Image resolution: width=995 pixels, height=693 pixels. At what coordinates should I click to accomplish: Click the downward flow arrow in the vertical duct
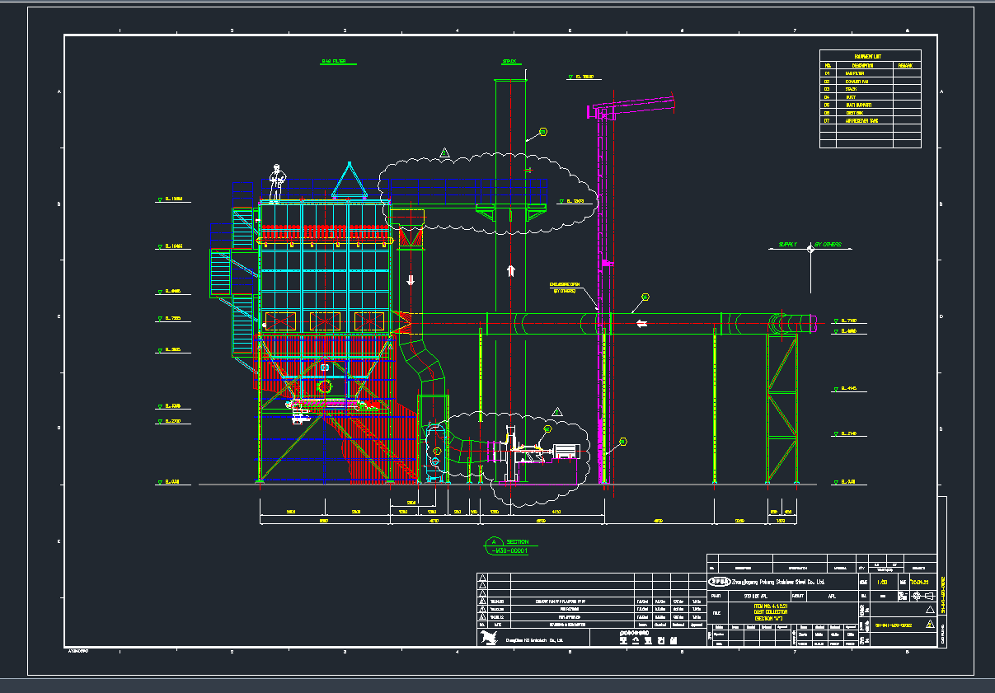coord(411,280)
